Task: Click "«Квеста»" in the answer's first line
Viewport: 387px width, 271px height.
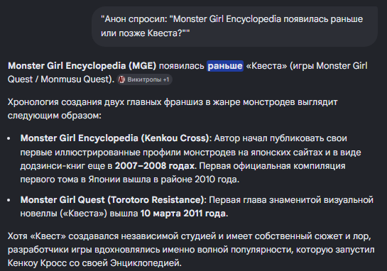Action: (266, 66)
